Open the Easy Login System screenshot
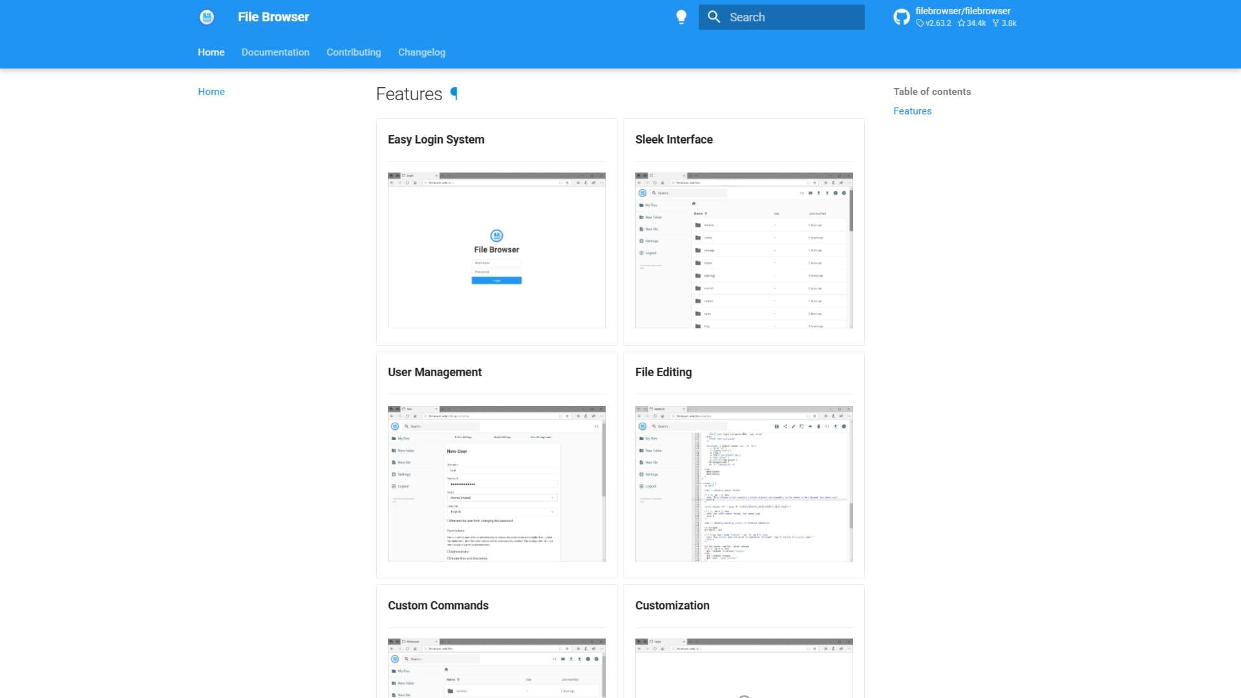Image resolution: width=1241 pixels, height=698 pixels. [x=496, y=250]
